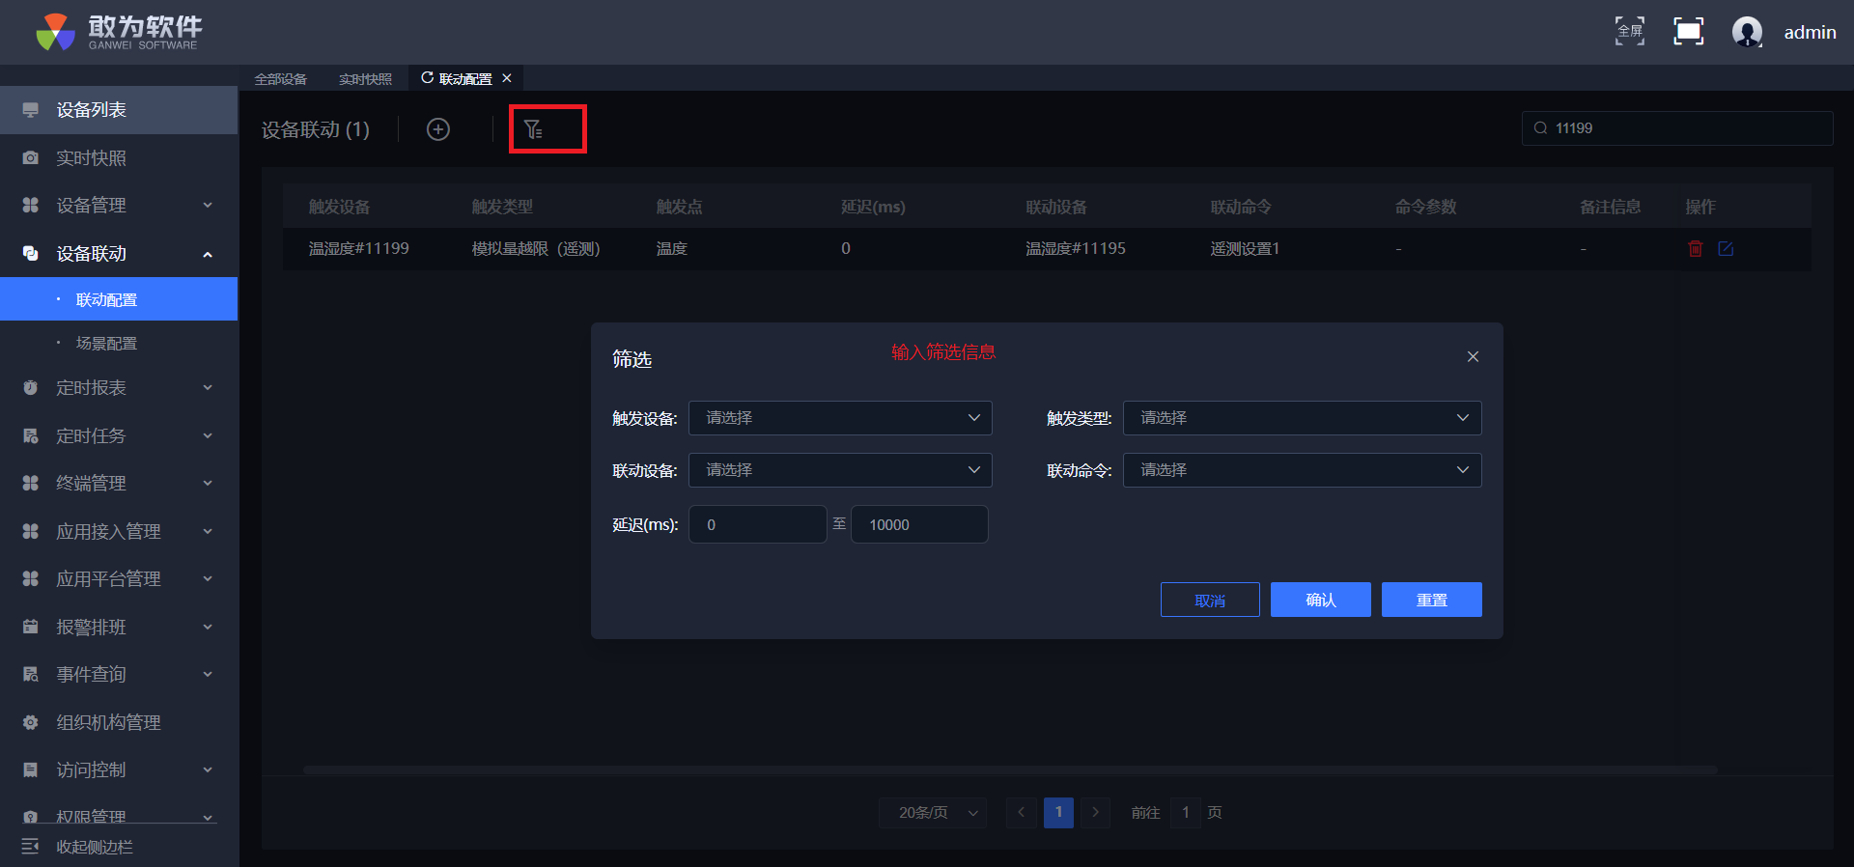Switch to the 实时快照 tab
The width and height of the screenshot is (1854, 867).
[366, 79]
